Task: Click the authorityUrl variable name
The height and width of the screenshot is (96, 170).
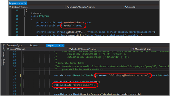Action: [74, 32]
